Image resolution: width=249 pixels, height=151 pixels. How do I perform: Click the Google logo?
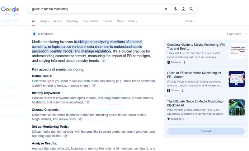(10, 9)
